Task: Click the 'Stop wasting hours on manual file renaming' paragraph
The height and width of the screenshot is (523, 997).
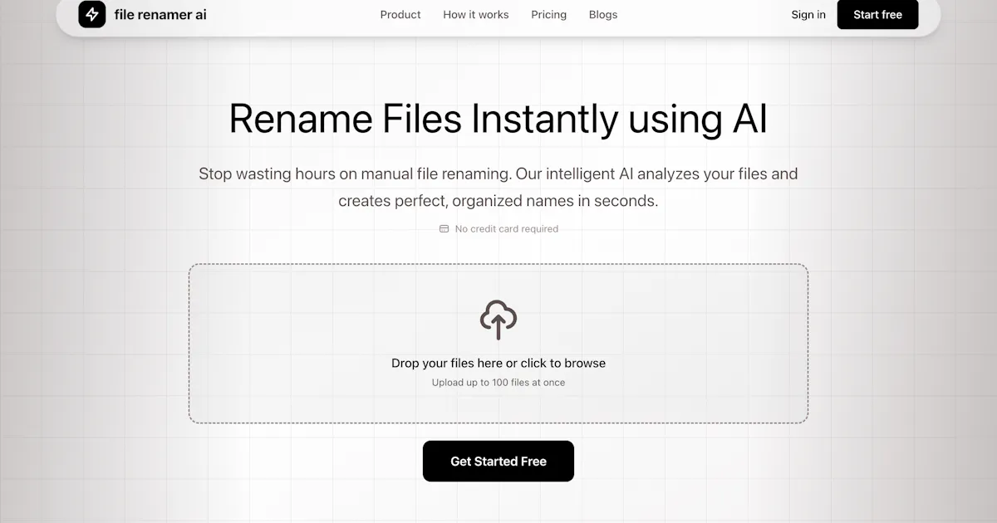Action: [498, 188]
